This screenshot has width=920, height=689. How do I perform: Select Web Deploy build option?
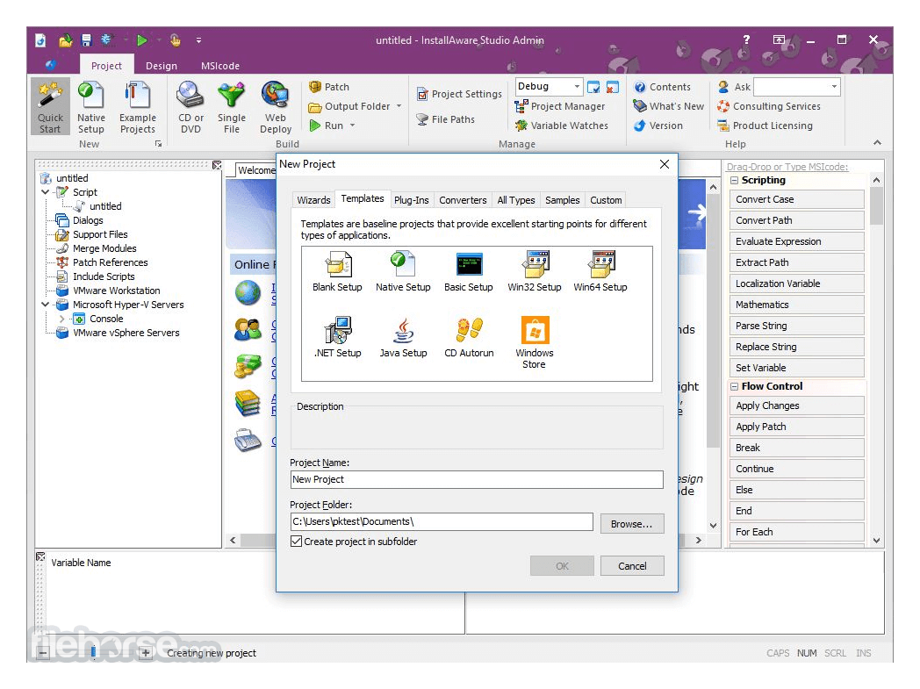pos(275,107)
